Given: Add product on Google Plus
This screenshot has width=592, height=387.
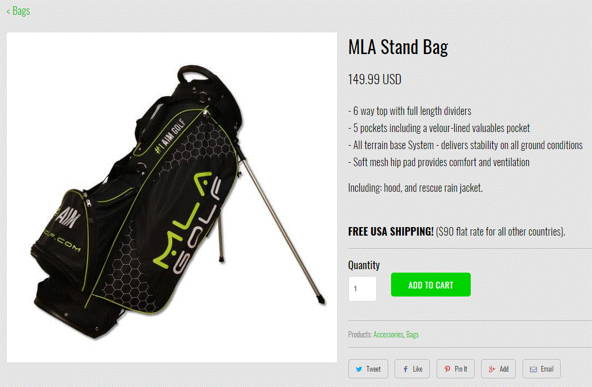Looking at the screenshot, I should [x=498, y=369].
